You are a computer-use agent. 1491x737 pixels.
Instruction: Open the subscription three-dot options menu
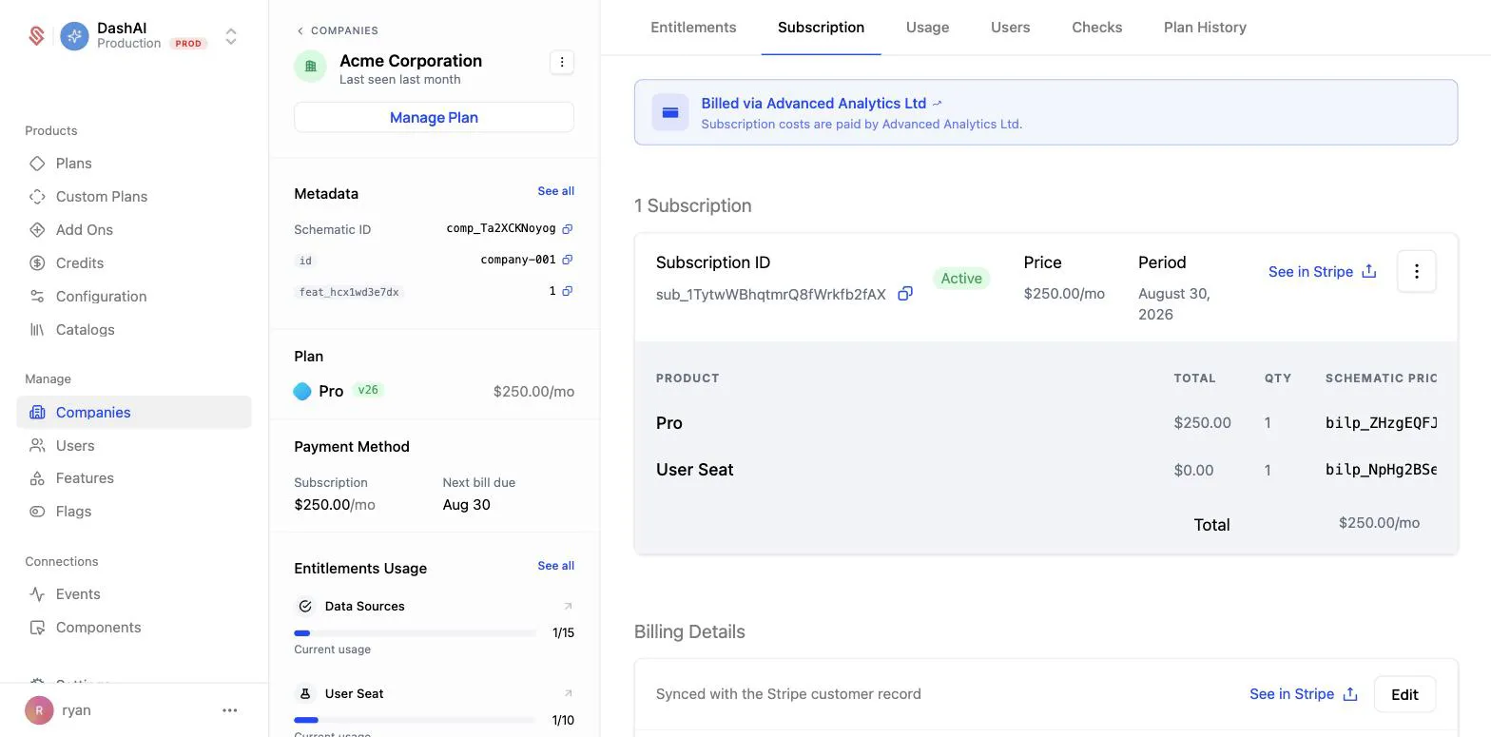[x=1416, y=272]
